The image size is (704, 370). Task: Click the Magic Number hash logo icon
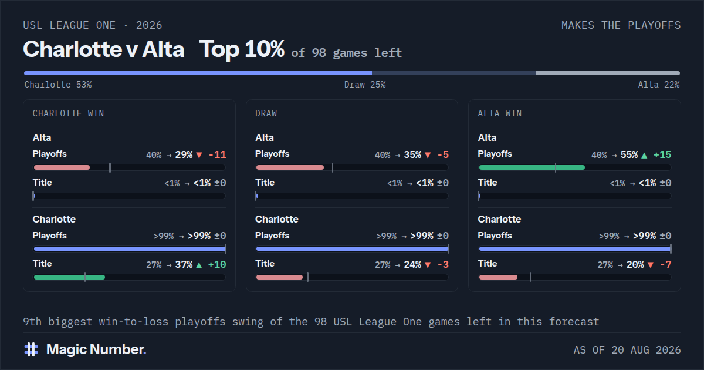point(31,349)
